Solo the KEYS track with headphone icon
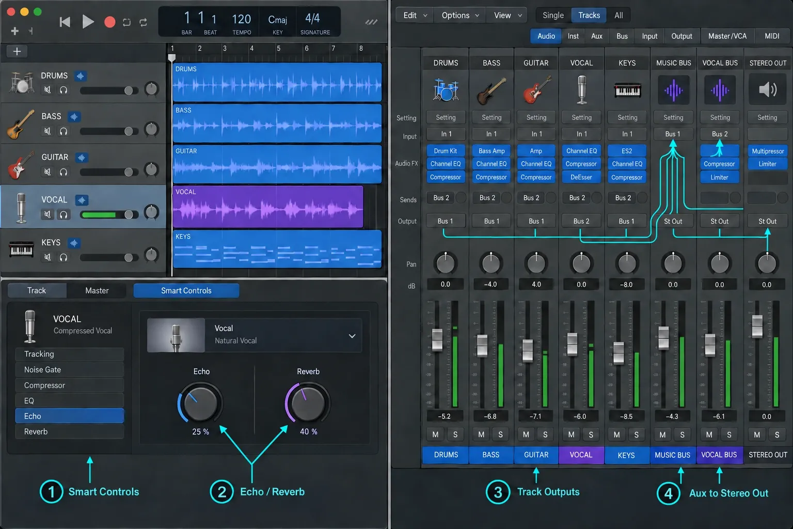This screenshot has height=529, width=793. [64, 257]
